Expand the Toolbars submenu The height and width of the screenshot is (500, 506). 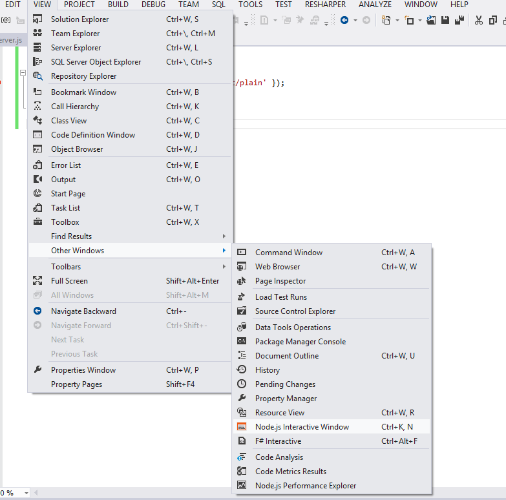click(224, 267)
